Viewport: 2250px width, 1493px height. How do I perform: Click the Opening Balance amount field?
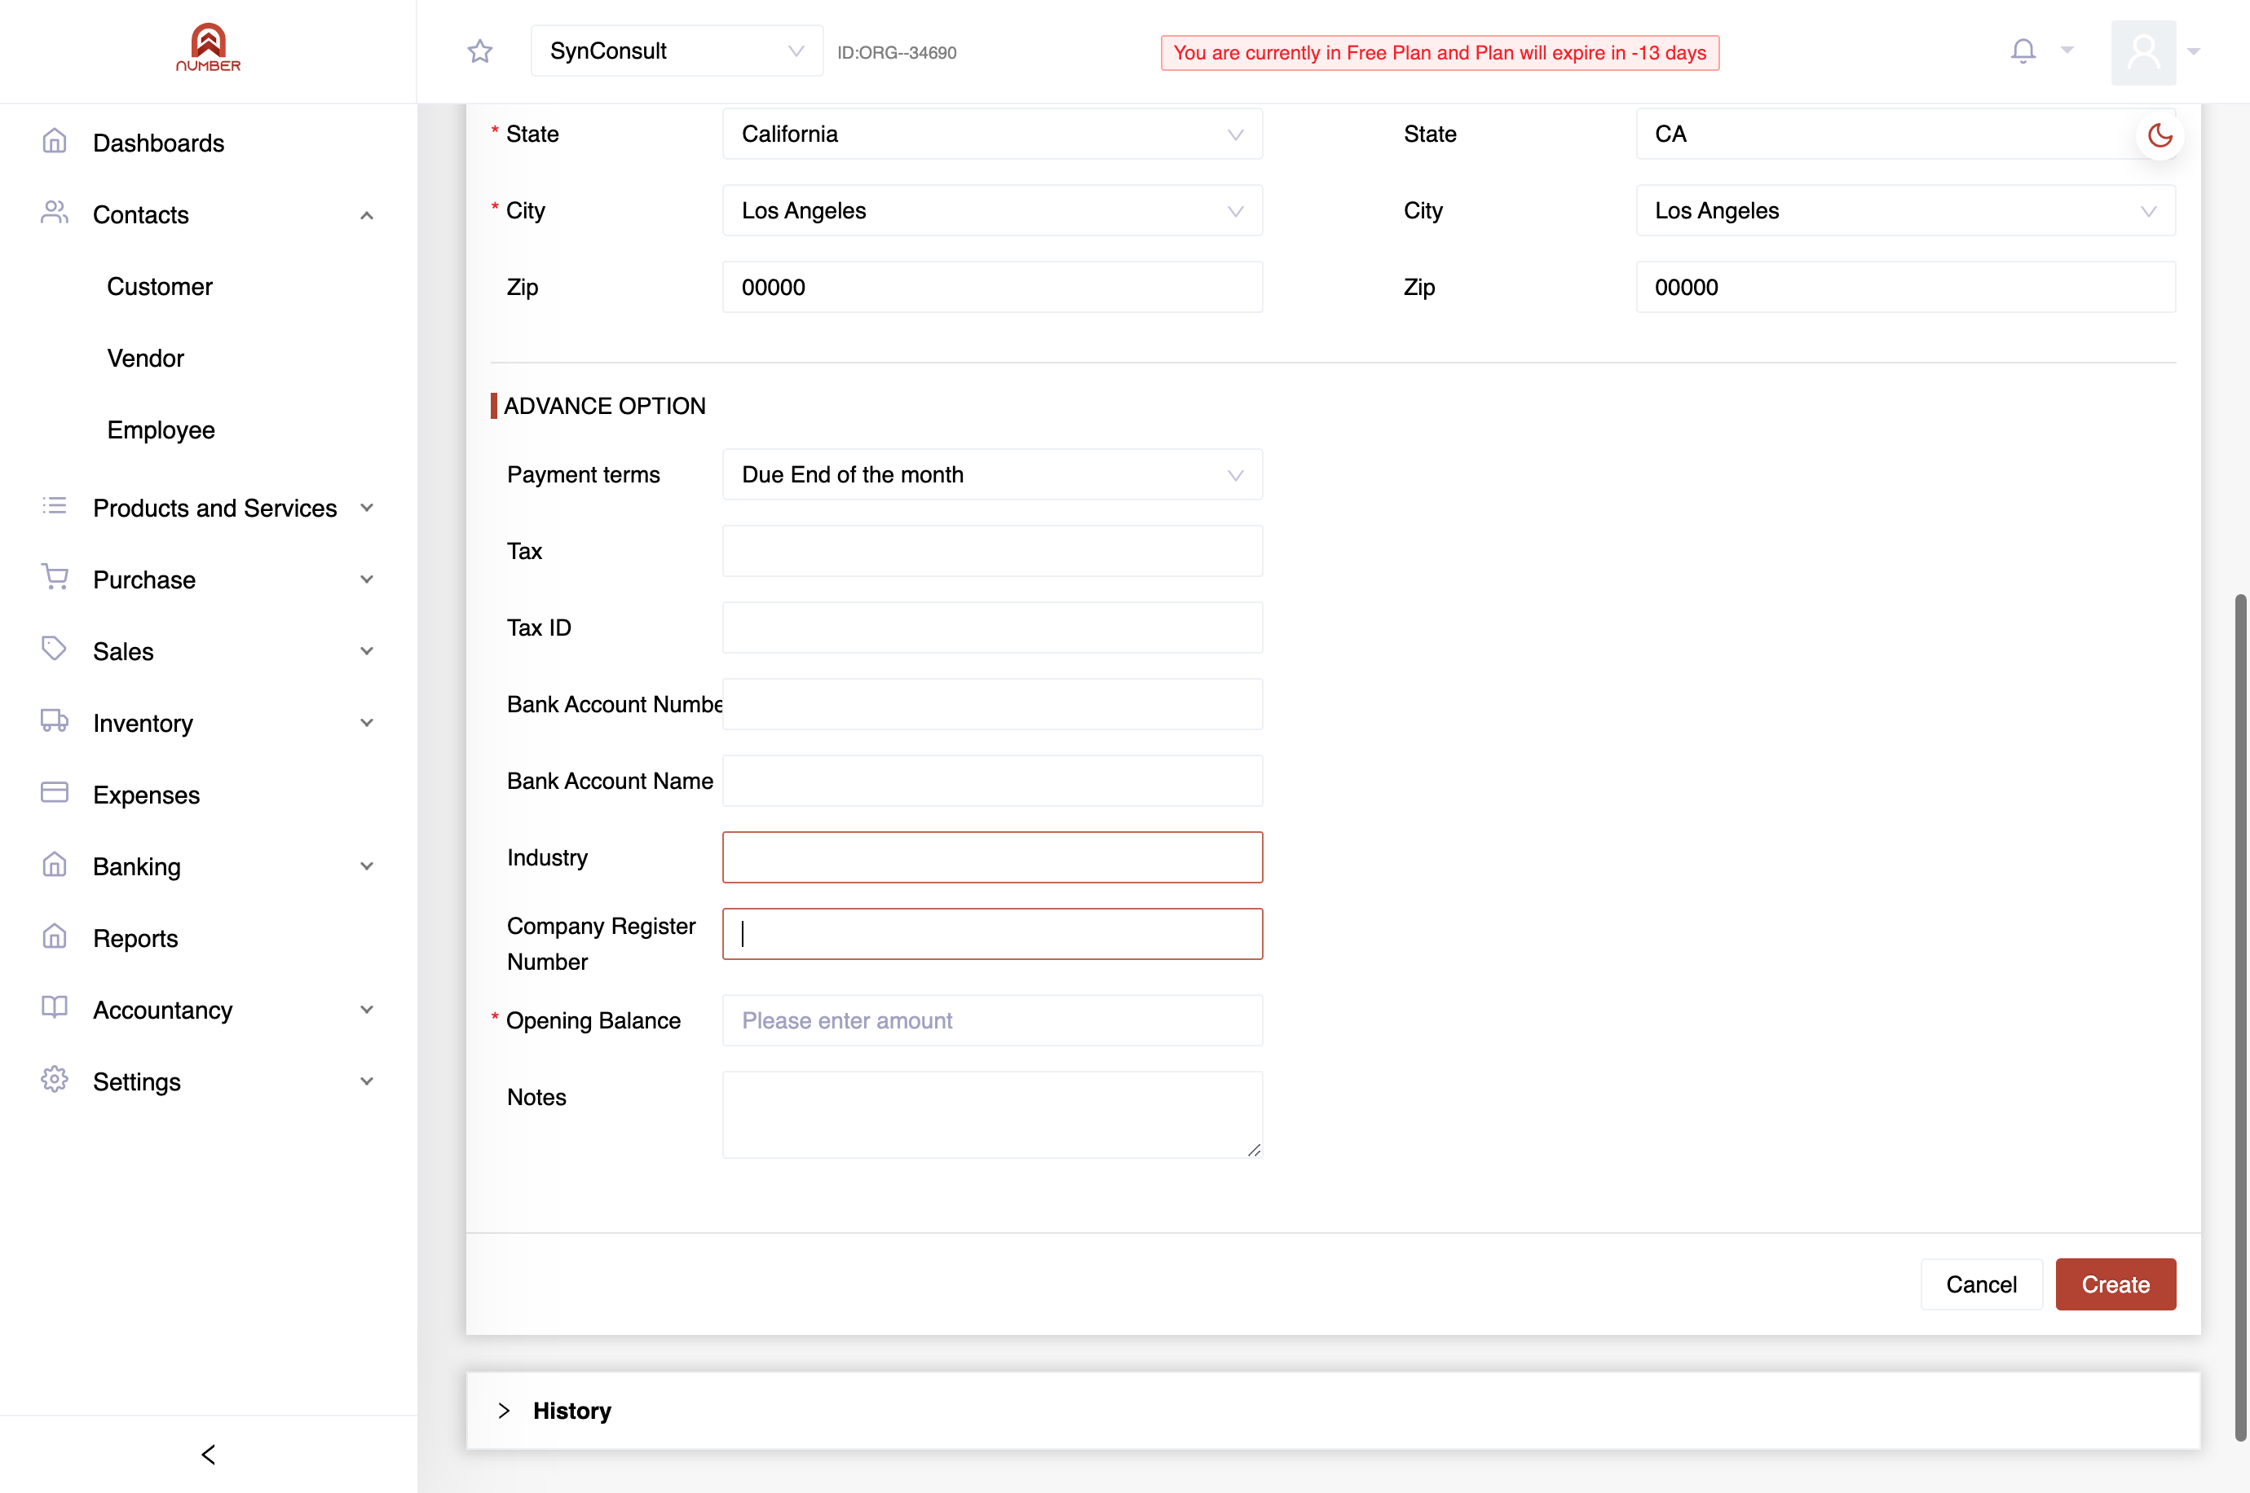[x=992, y=1020]
